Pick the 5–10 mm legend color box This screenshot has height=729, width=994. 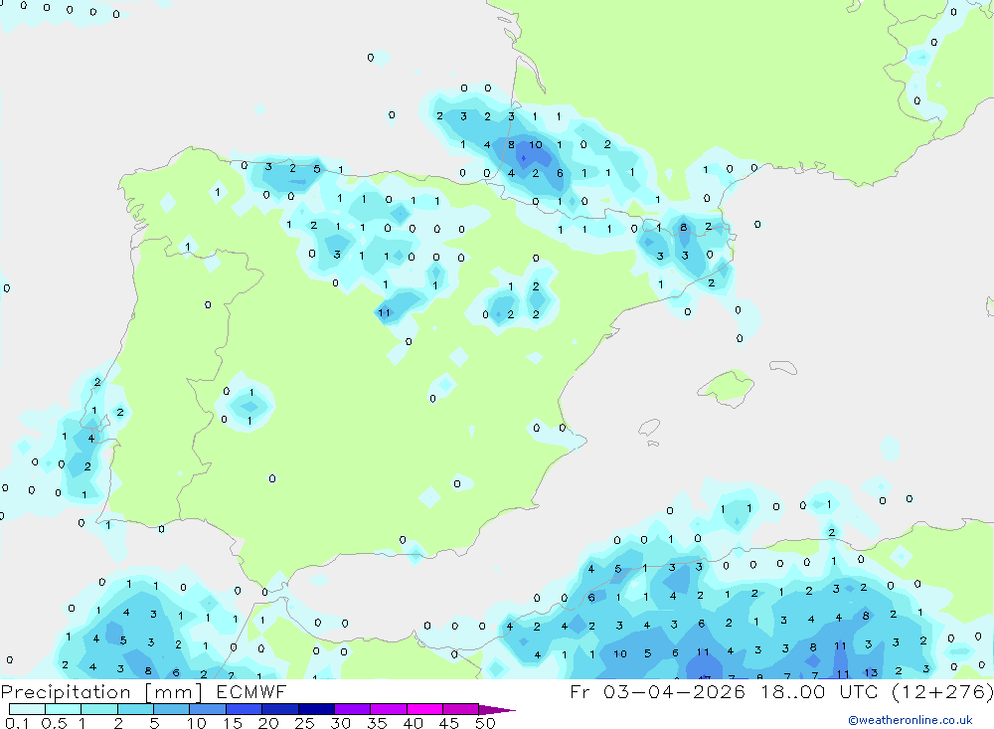(x=171, y=709)
